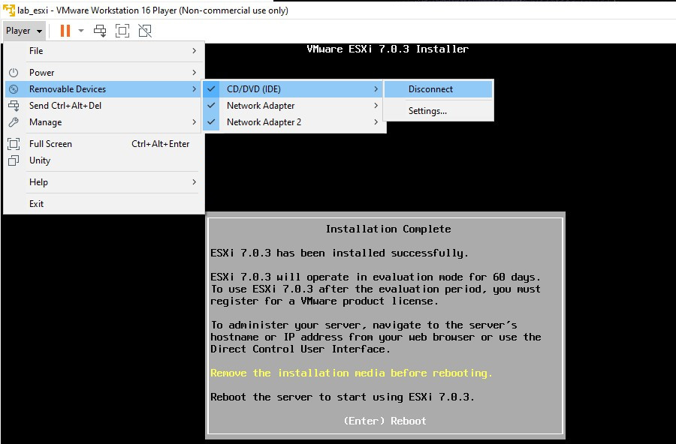Open the Player menu dropdown
This screenshot has height=444, width=676.
[24, 31]
